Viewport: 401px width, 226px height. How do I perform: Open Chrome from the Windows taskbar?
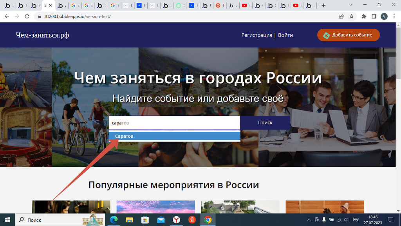[x=208, y=220]
